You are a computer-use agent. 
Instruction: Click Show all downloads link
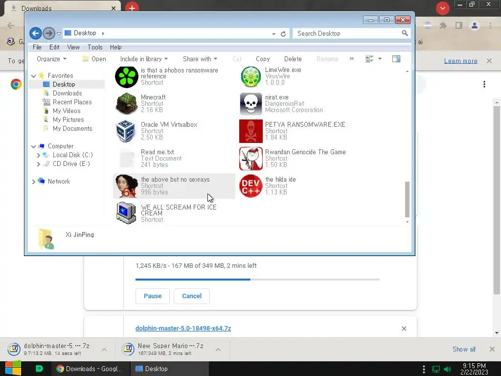464,350
